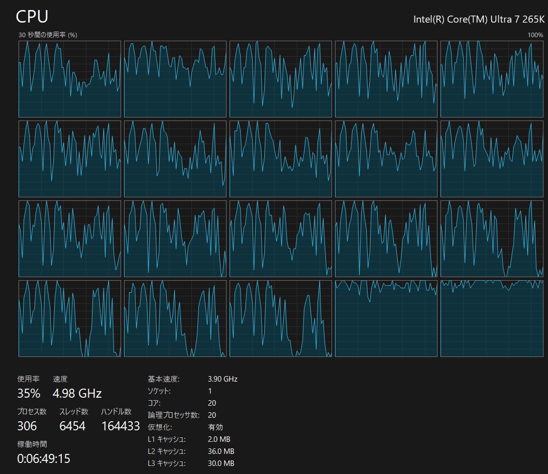Image resolution: width=548 pixels, height=474 pixels.
Task: Click the L3 キャッシュ: label
Action: click(x=167, y=463)
